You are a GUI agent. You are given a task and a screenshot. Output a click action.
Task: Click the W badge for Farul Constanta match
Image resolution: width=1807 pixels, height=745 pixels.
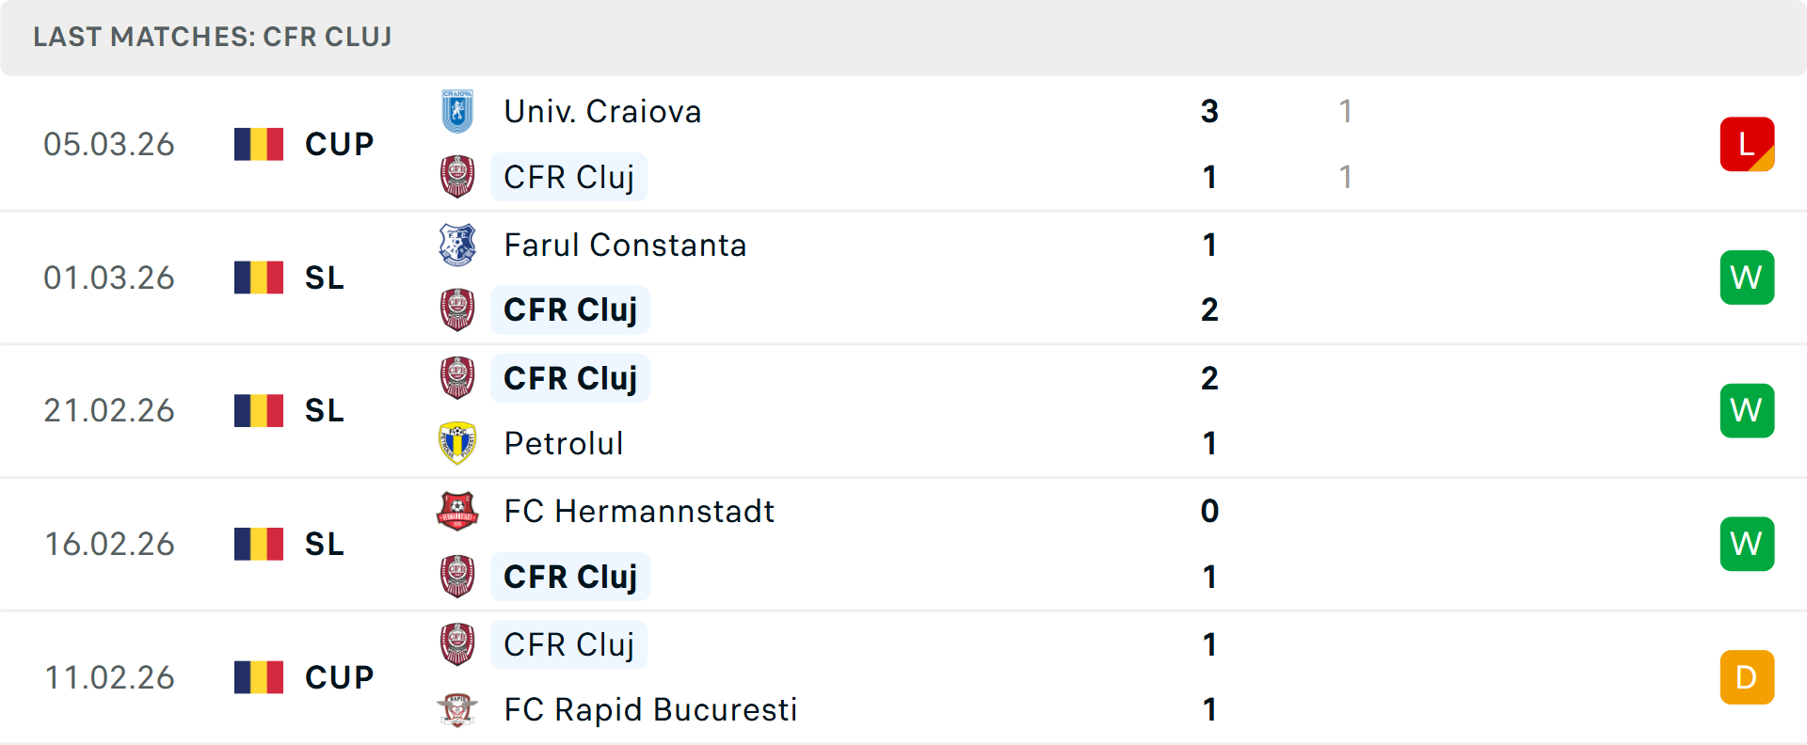click(x=1747, y=277)
